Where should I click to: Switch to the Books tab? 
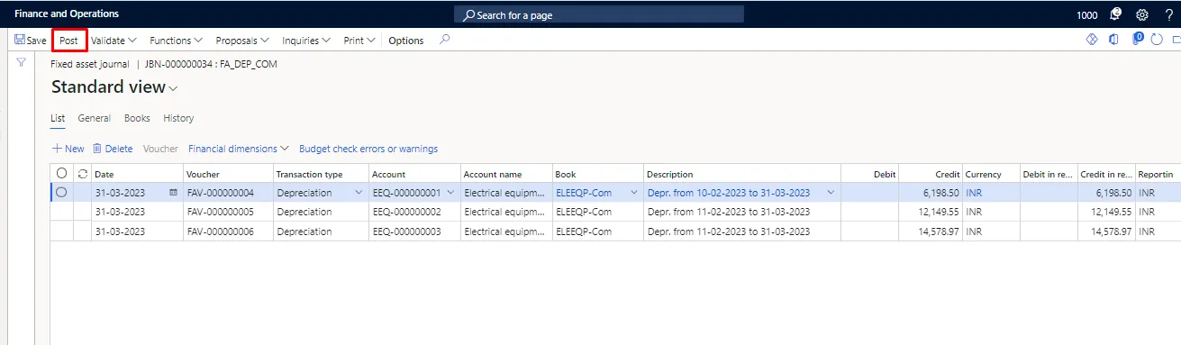[137, 118]
